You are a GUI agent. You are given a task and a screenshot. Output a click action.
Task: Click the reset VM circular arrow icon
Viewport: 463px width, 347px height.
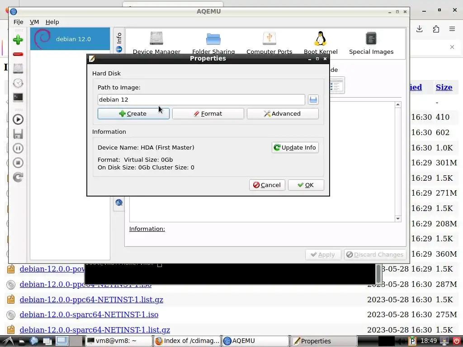click(18, 177)
